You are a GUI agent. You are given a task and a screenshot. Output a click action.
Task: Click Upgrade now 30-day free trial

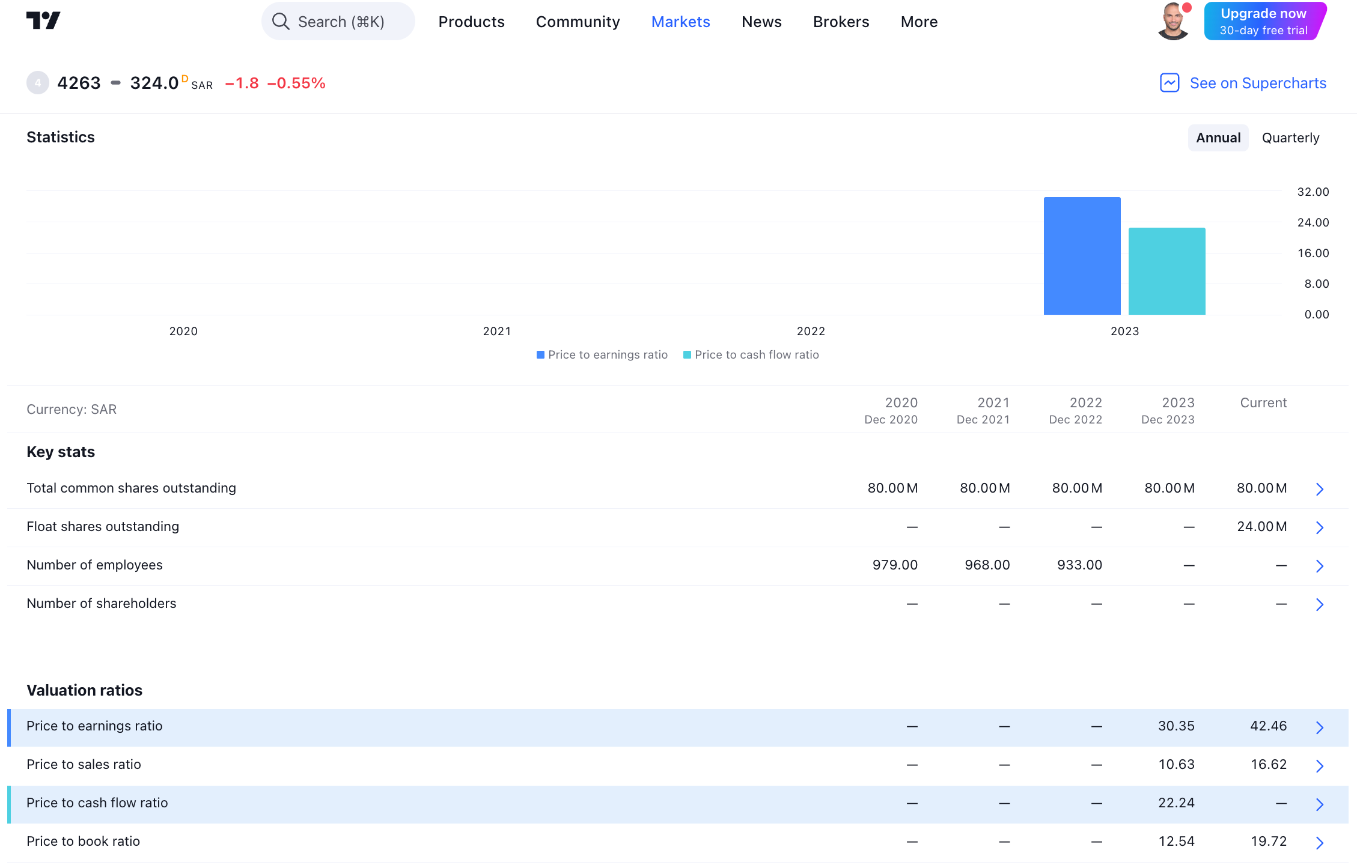pos(1264,22)
